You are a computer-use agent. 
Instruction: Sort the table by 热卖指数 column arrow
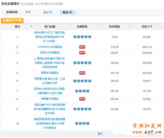coord(129,27)
